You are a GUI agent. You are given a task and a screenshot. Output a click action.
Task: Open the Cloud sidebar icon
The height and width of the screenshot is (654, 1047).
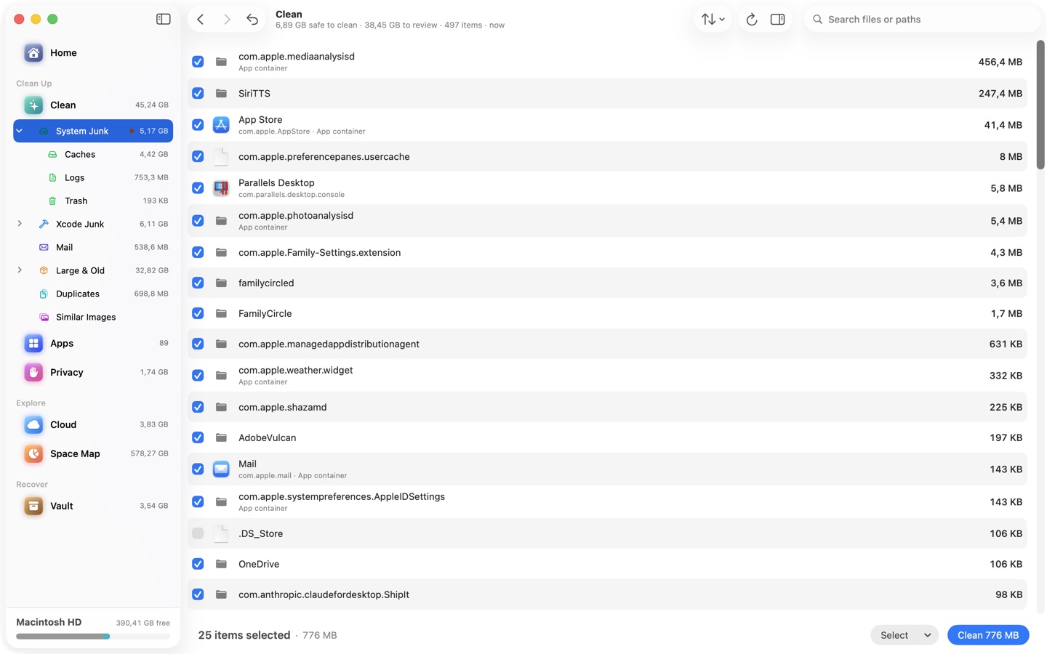[33, 424]
